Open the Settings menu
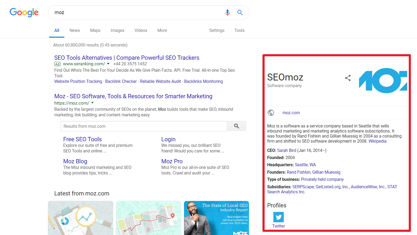417x235 pixels. point(217,31)
